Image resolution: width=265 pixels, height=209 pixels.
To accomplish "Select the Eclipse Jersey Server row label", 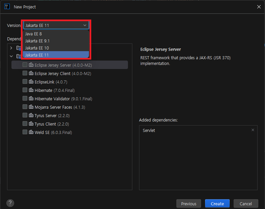I will point(63,65).
